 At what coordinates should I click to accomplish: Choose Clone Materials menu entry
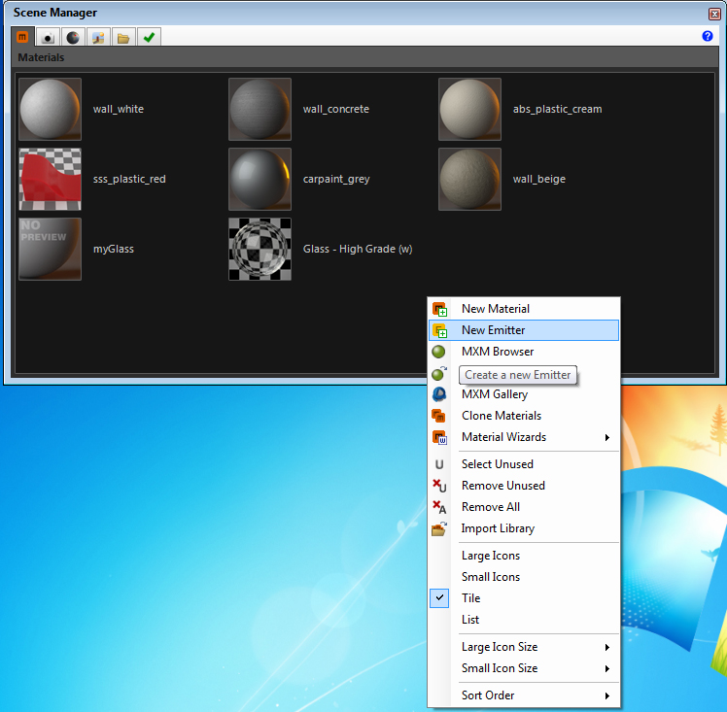(x=524, y=416)
